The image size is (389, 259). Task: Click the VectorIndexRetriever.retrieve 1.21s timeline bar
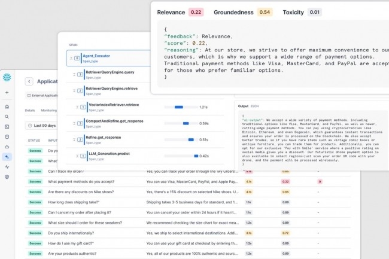(178, 107)
